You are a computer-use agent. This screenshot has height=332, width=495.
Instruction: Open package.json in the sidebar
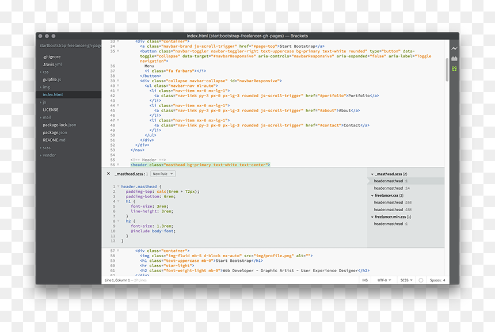pyautogui.click(x=55, y=132)
